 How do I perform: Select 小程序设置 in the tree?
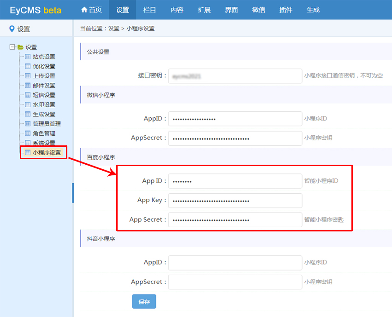[x=47, y=152]
